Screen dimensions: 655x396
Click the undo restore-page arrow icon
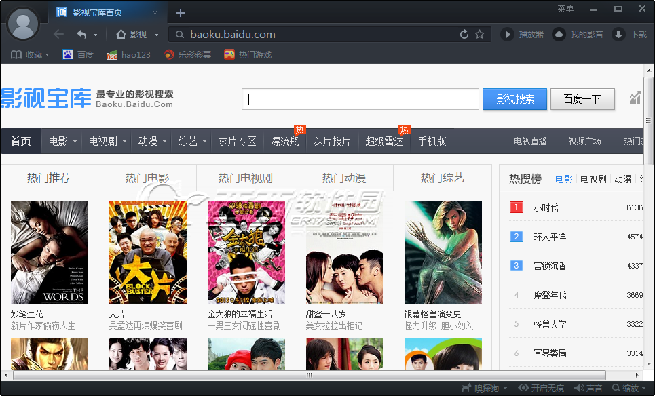click(82, 34)
